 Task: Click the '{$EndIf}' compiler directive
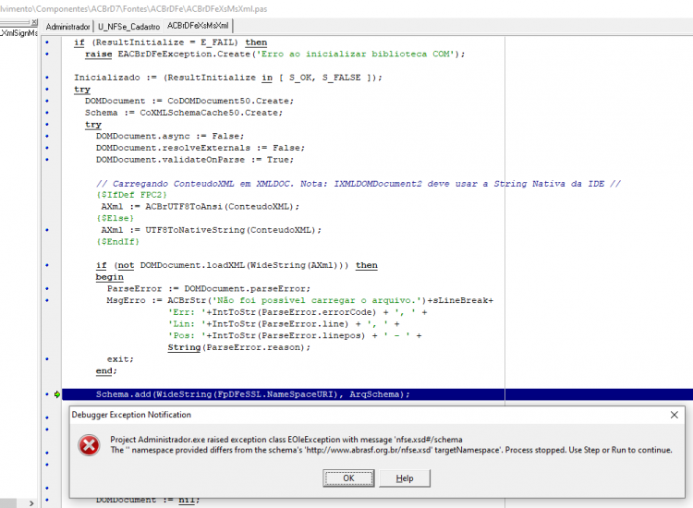pos(117,242)
